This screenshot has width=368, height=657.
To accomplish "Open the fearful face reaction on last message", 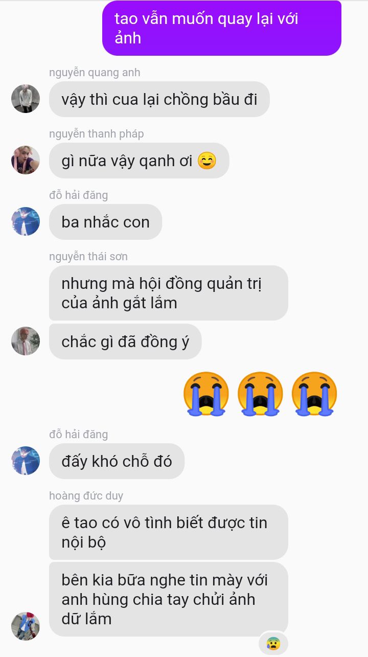I will click(273, 643).
